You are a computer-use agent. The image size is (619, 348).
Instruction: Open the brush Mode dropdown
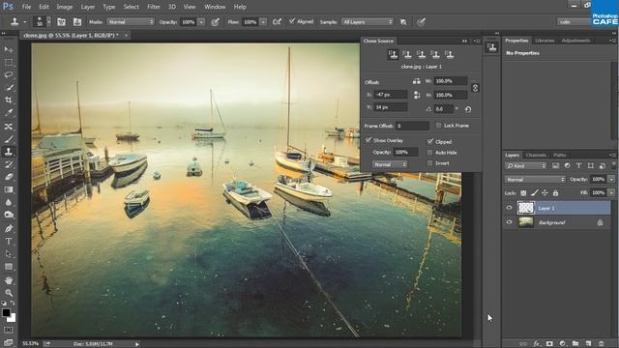[x=131, y=22]
